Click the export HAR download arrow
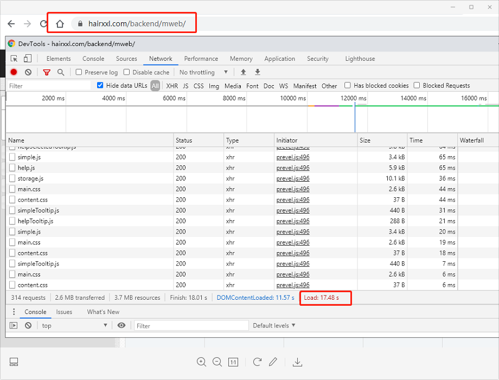 (258, 72)
